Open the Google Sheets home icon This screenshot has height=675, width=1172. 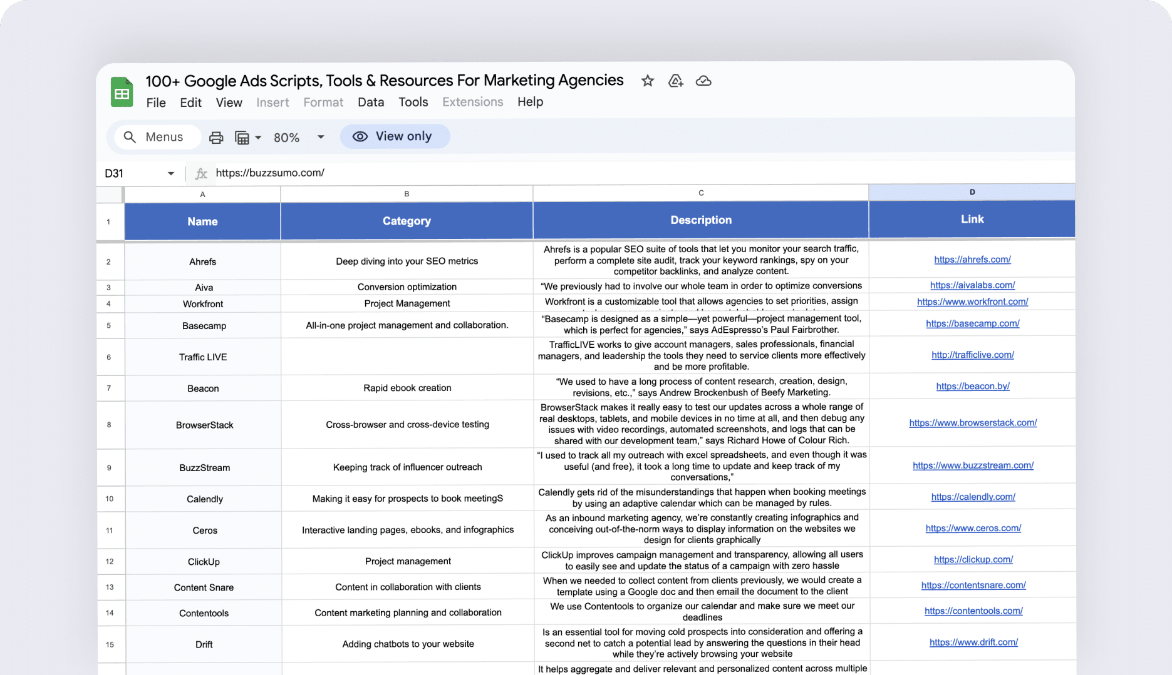pyautogui.click(x=122, y=92)
